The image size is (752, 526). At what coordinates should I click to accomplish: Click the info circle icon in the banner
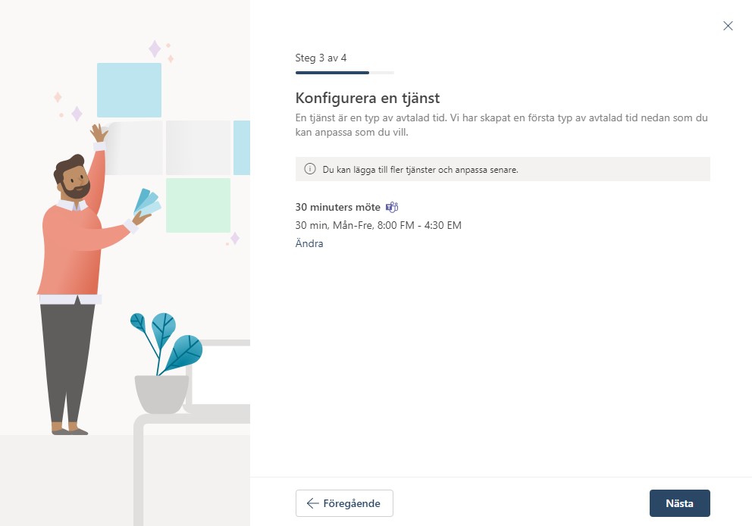310,169
